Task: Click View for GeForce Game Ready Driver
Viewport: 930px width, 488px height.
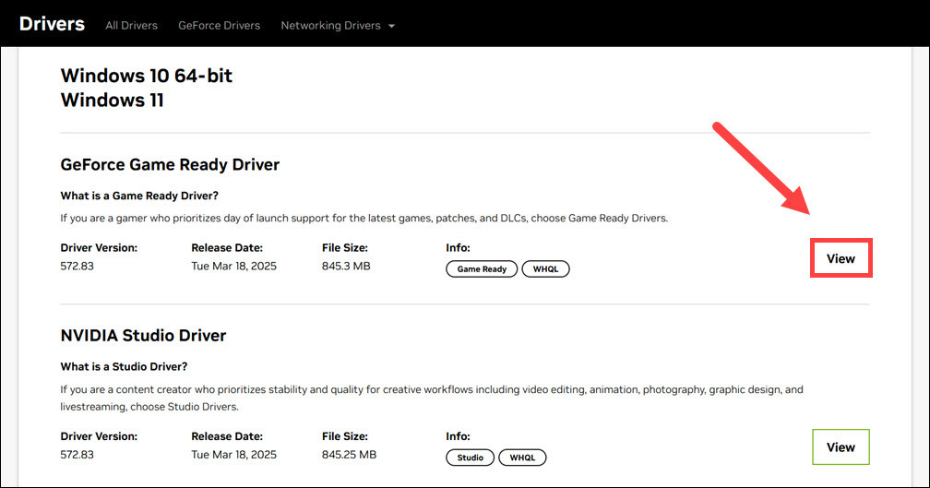Action: 841,258
